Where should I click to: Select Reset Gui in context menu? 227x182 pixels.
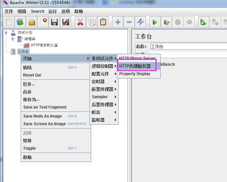56,75
